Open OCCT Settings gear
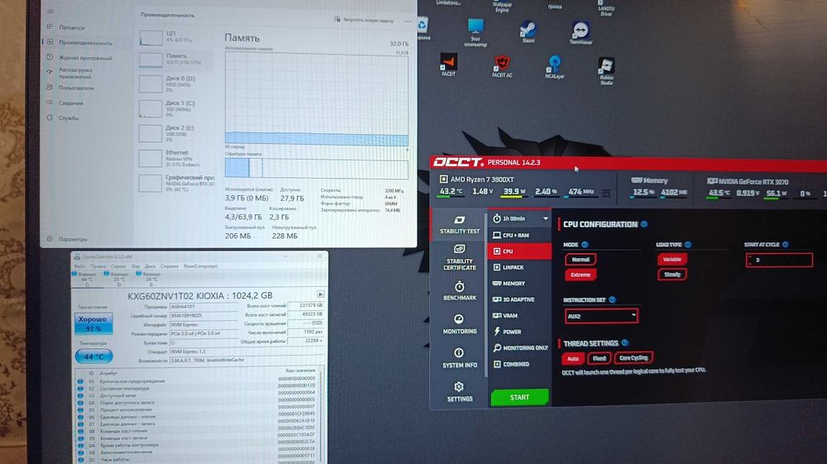 (459, 392)
